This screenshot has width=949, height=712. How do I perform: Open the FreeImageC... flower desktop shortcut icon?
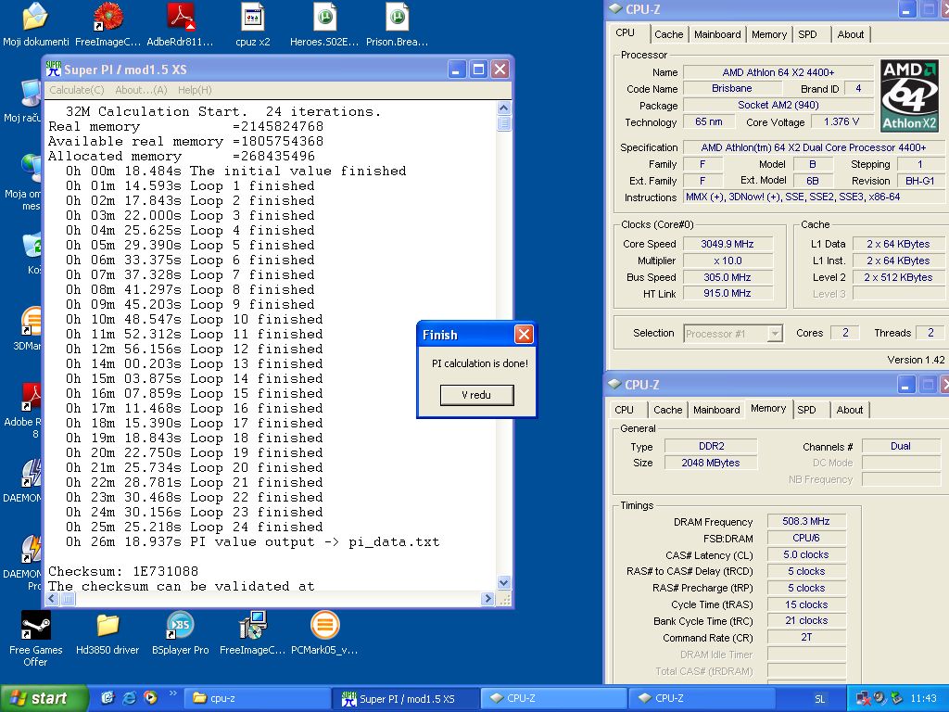(108, 17)
